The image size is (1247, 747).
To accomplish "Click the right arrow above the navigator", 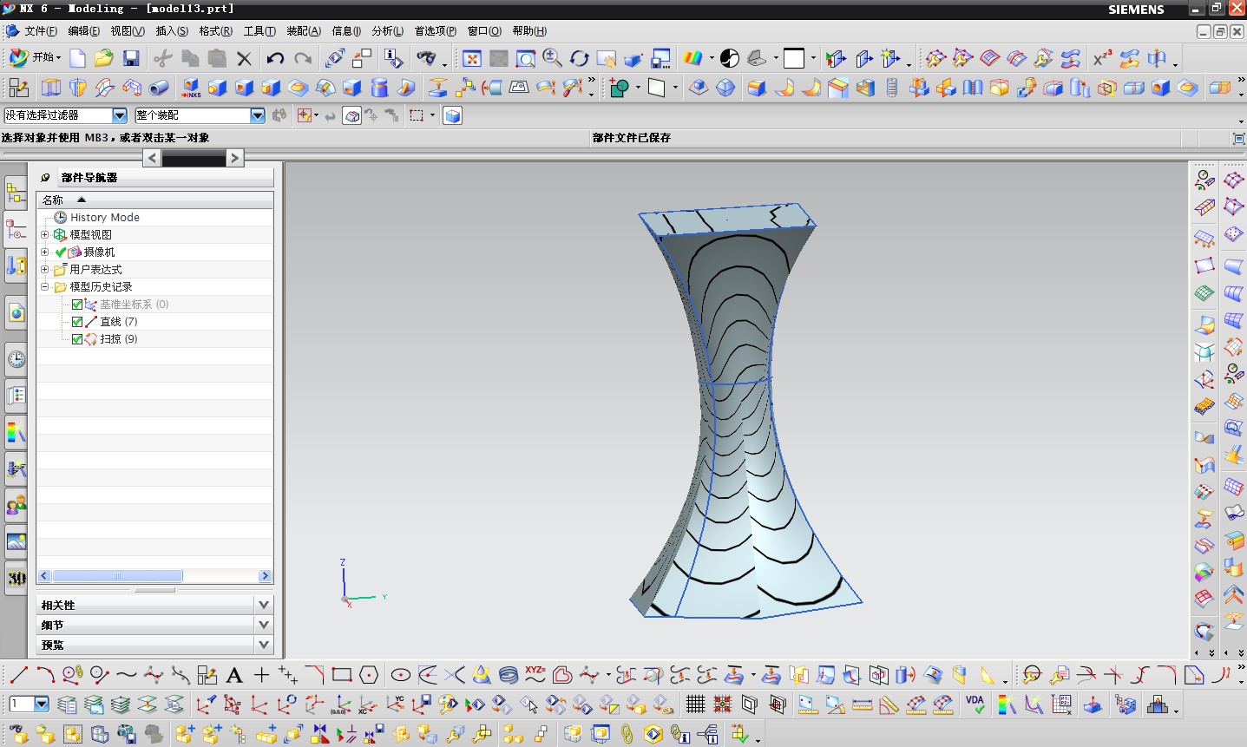I will coord(234,158).
